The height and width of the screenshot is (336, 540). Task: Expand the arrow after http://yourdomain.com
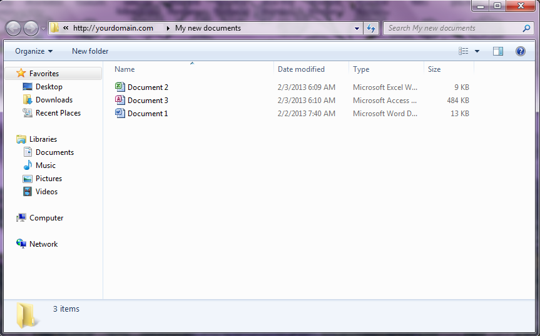click(x=168, y=28)
